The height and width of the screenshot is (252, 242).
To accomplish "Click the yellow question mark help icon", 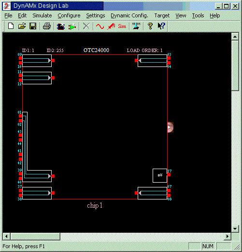I will coord(150,26).
